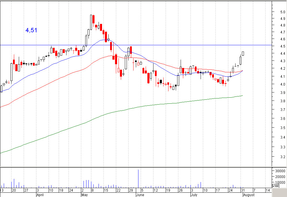Click the 20000 volume axis label

(280, 177)
